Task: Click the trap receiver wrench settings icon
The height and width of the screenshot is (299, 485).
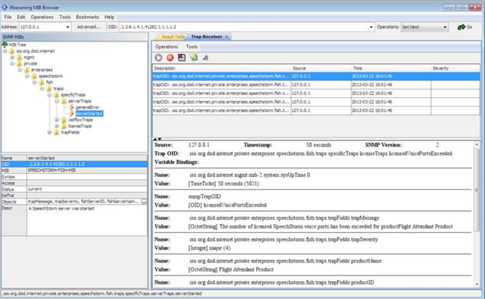Action: [206, 58]
